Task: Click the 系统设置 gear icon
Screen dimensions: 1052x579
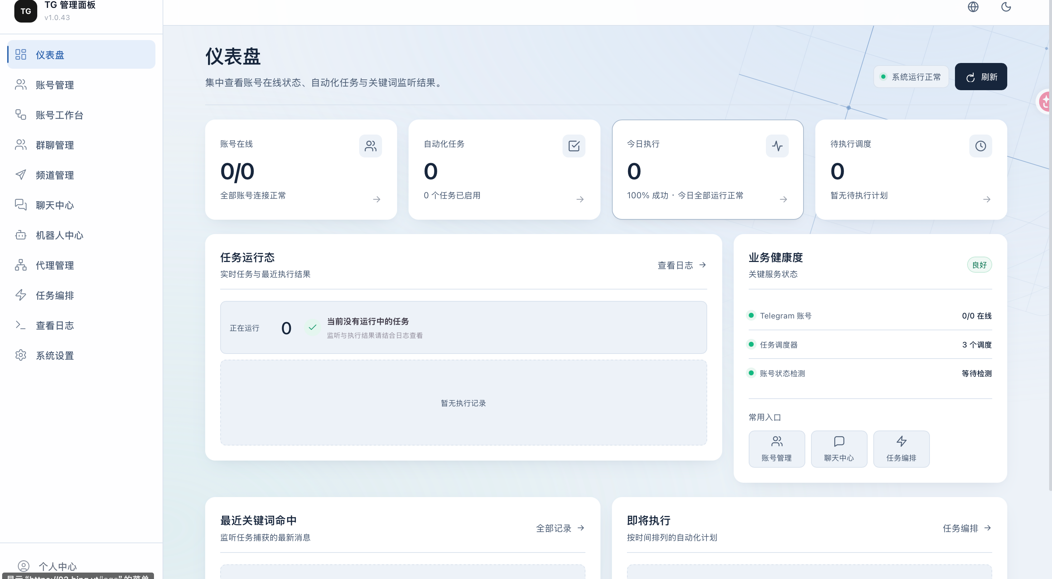Action: [x=21, y=355]
